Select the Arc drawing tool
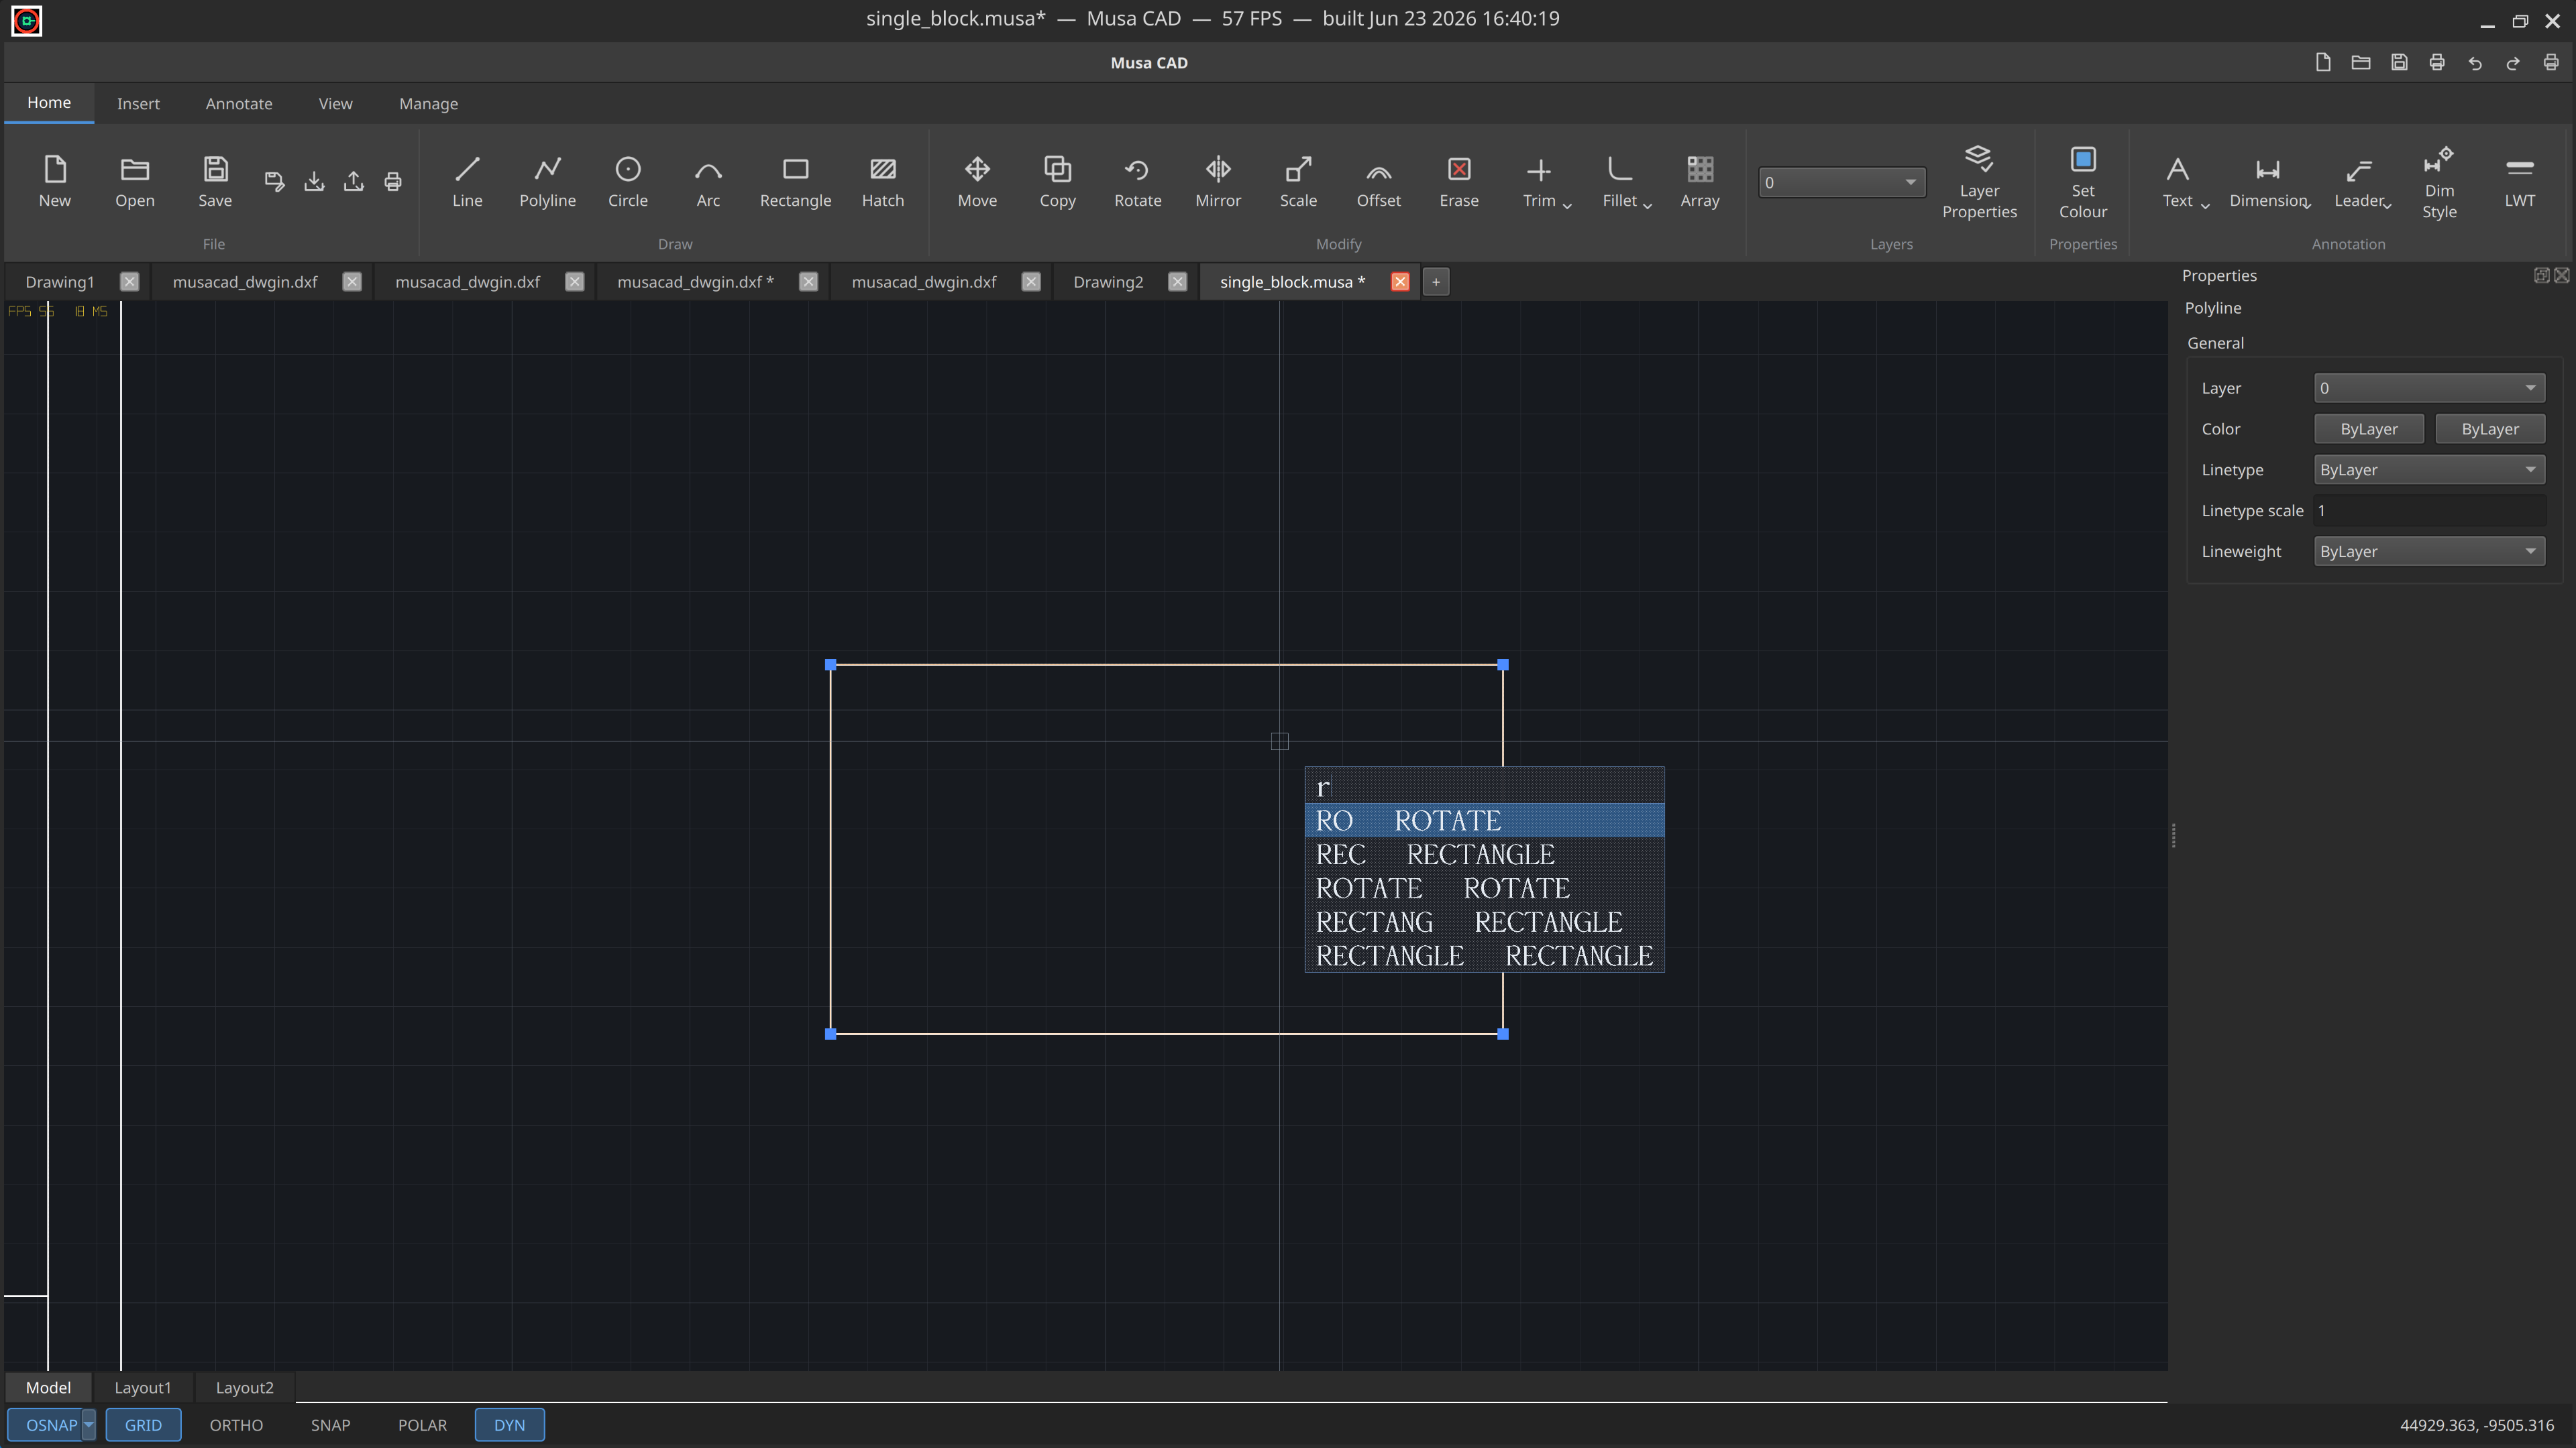2576x1448 pixels. pos(707,182)
